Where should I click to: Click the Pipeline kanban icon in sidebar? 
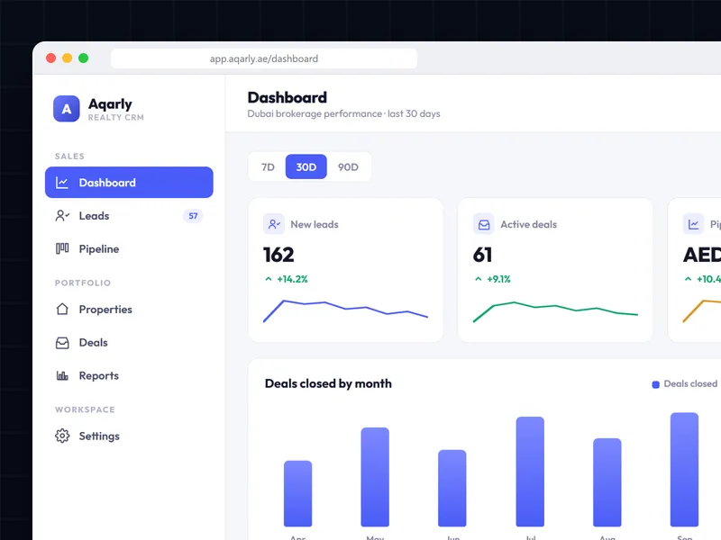(x=62, y=249)
